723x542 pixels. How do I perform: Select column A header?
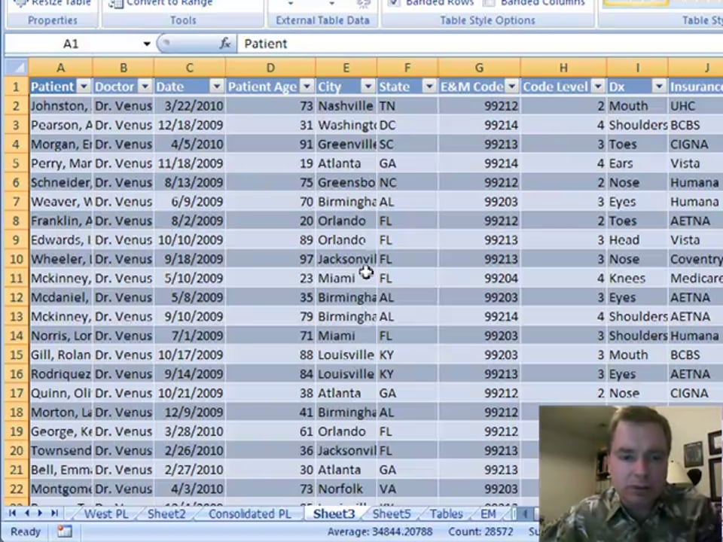[60, 68]
